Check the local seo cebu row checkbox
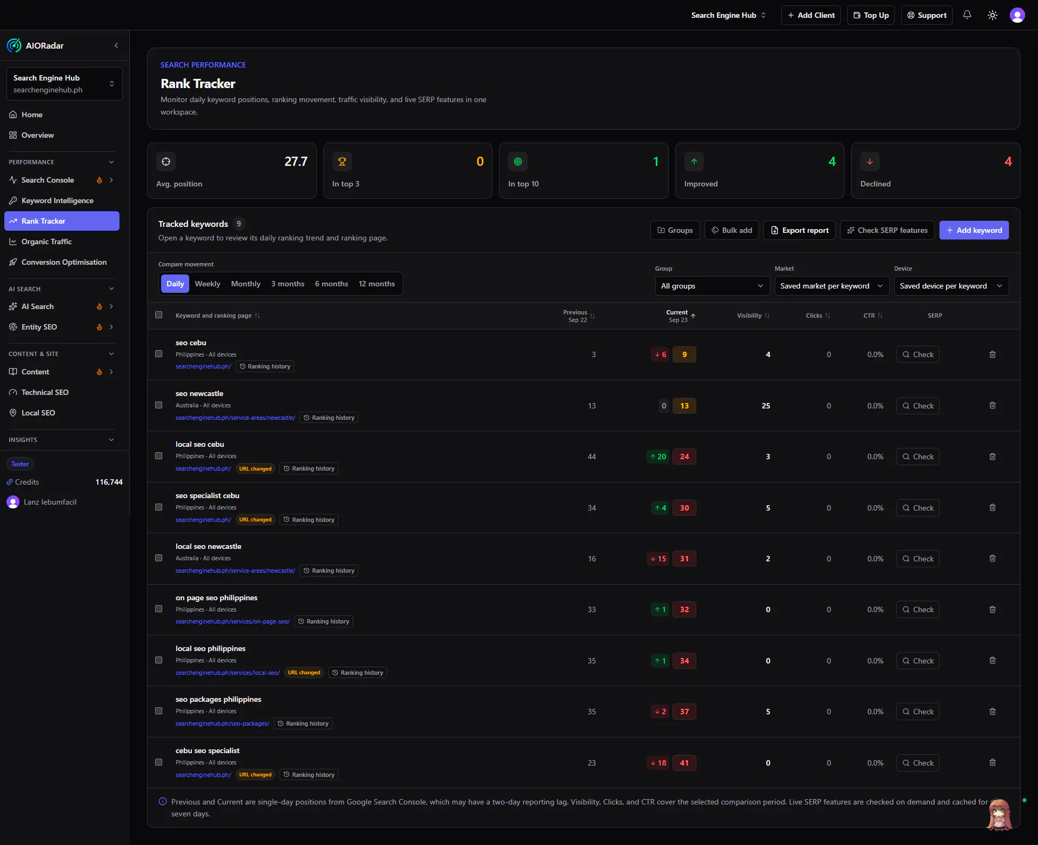The height and width of the screenshot is (845, 1038). coord(158,455)
